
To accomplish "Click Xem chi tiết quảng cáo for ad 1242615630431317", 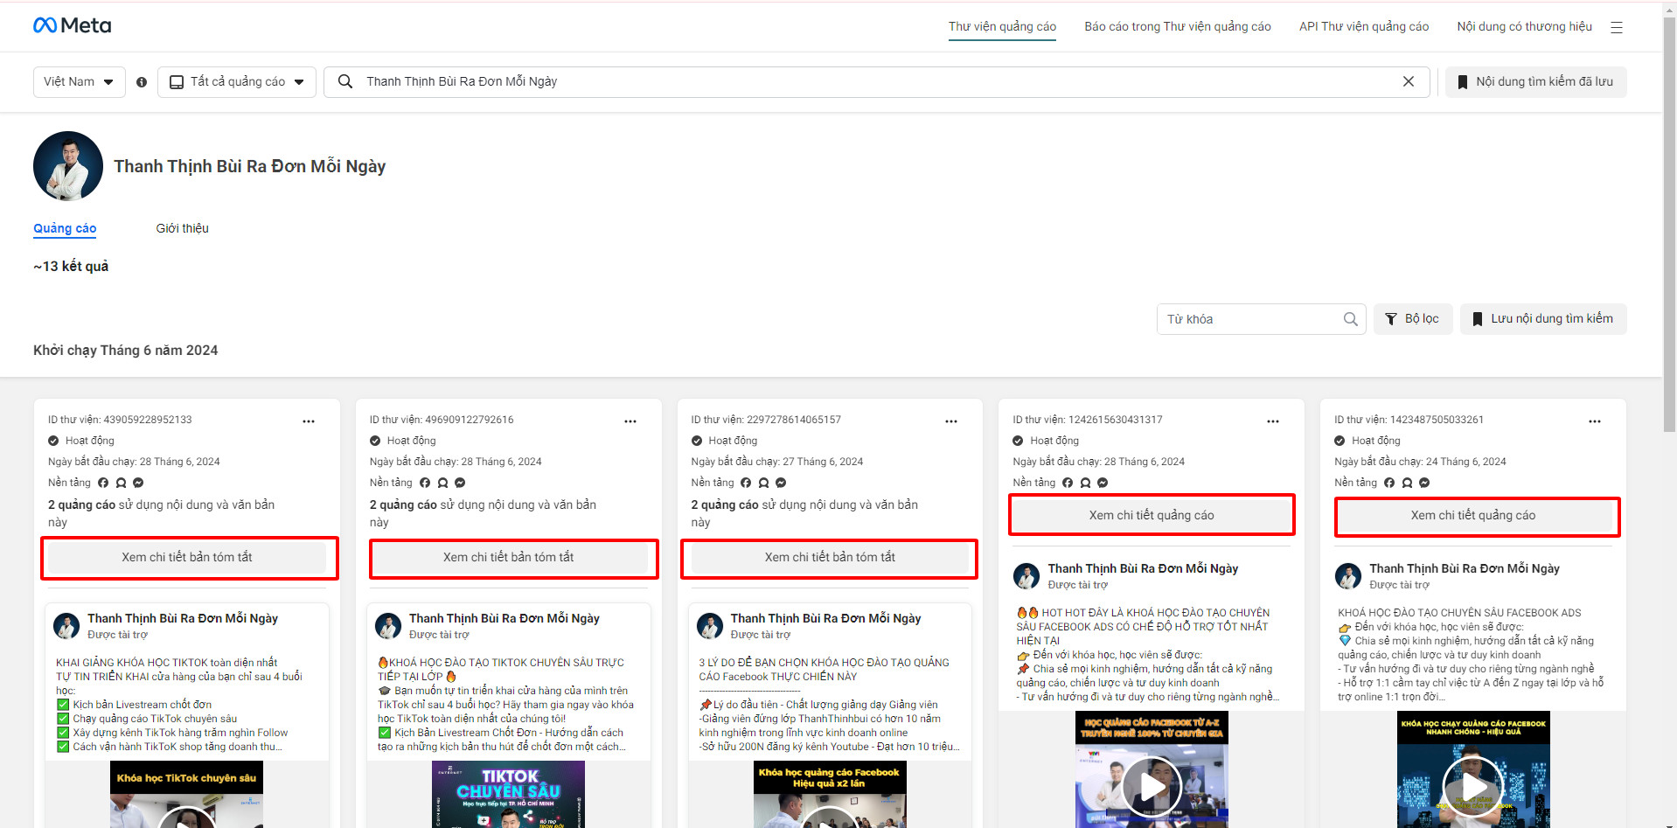I will tap(1152, 516).
